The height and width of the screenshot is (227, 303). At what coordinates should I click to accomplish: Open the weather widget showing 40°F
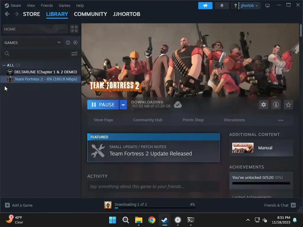pos(14,220)
